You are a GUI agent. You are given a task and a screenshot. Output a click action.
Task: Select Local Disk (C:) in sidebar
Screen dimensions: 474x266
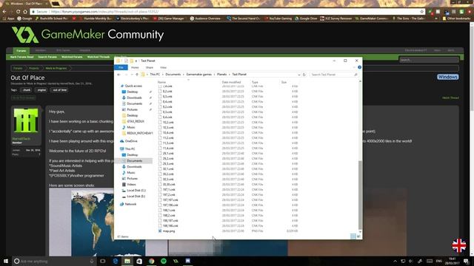point(136,191)
